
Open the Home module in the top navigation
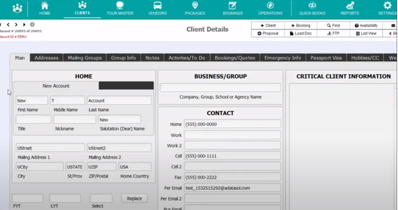pyautogui.click(x=45, y=8)
